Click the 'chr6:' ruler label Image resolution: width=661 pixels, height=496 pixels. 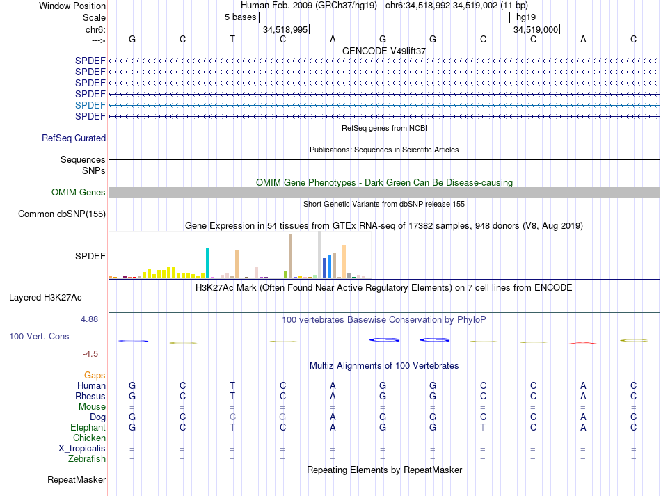95,29
